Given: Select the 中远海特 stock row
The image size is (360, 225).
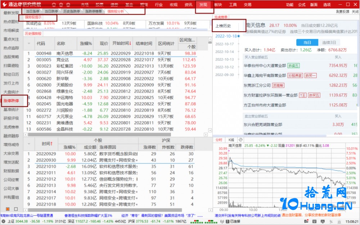Looking at the screenshot, I should click(x=116, y=98).
